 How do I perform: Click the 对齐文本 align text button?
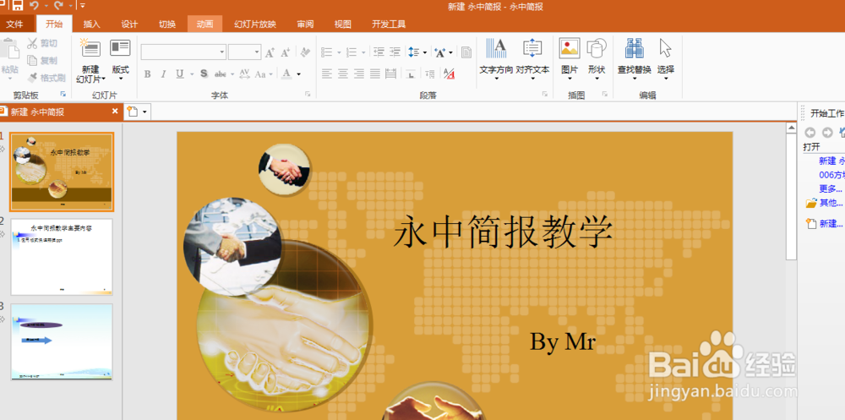pos(532,59)
